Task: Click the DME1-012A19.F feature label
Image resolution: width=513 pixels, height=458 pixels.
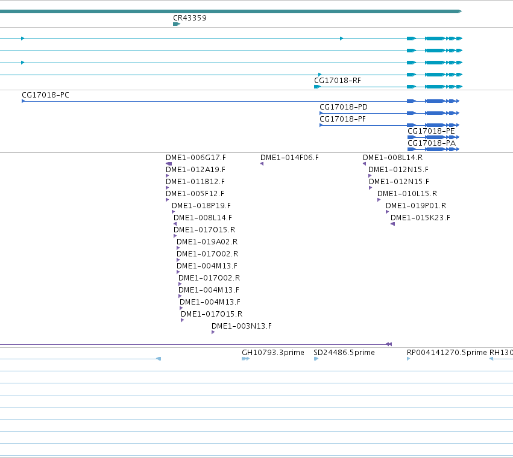Action: [x=195, y=170]
